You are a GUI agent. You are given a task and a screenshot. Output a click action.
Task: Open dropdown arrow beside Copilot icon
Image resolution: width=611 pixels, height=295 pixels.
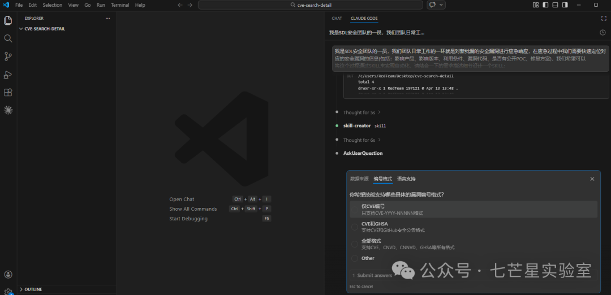point(441,5)
